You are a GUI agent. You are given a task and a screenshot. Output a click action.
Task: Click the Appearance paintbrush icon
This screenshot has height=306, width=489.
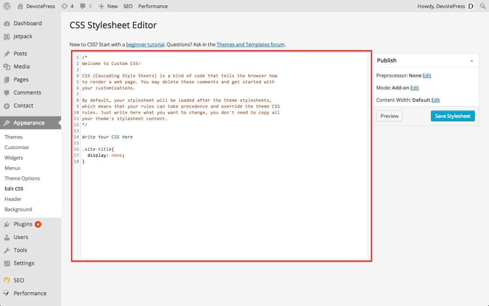(x=7, y=122)
